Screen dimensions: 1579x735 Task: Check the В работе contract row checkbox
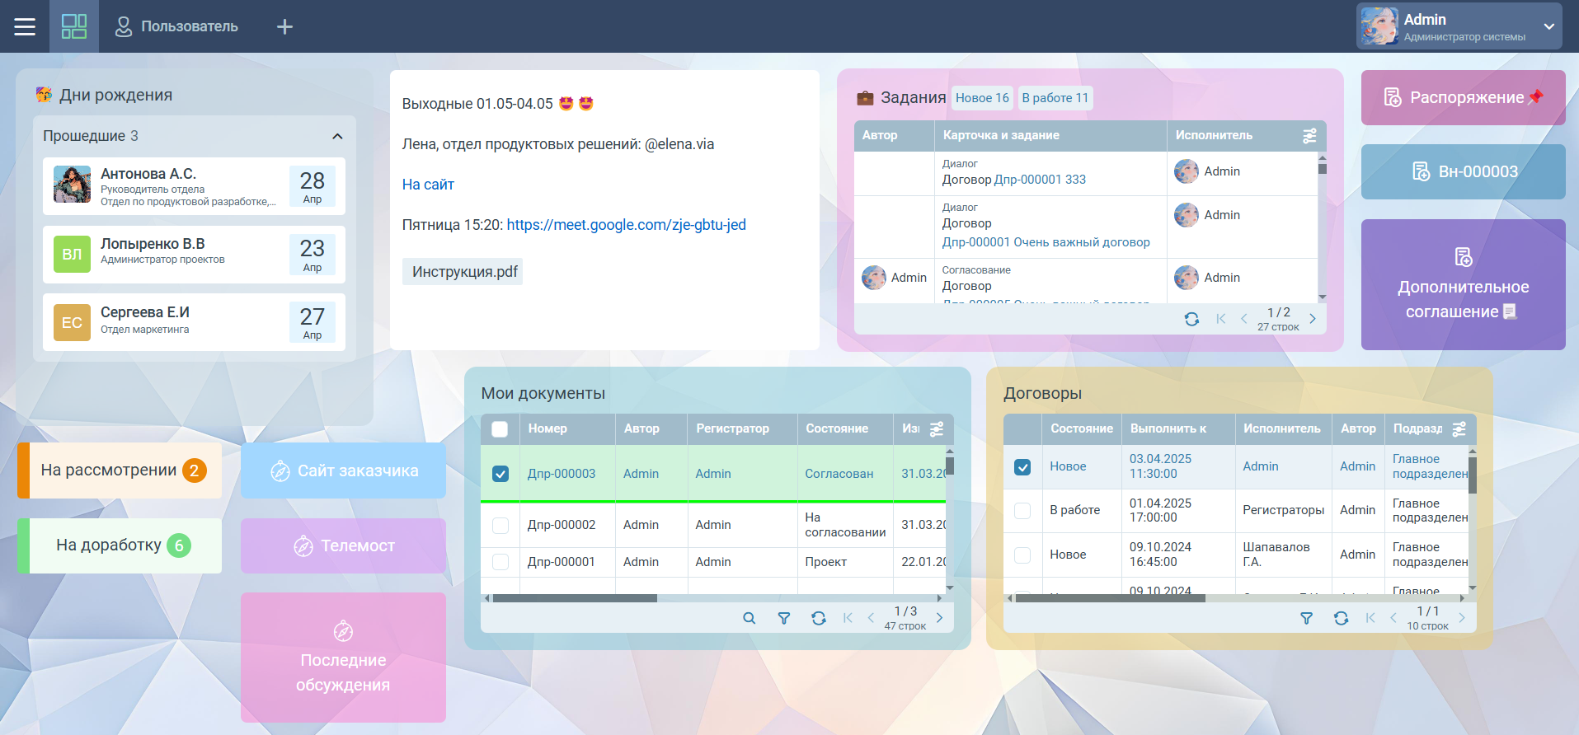(1022, 511)
